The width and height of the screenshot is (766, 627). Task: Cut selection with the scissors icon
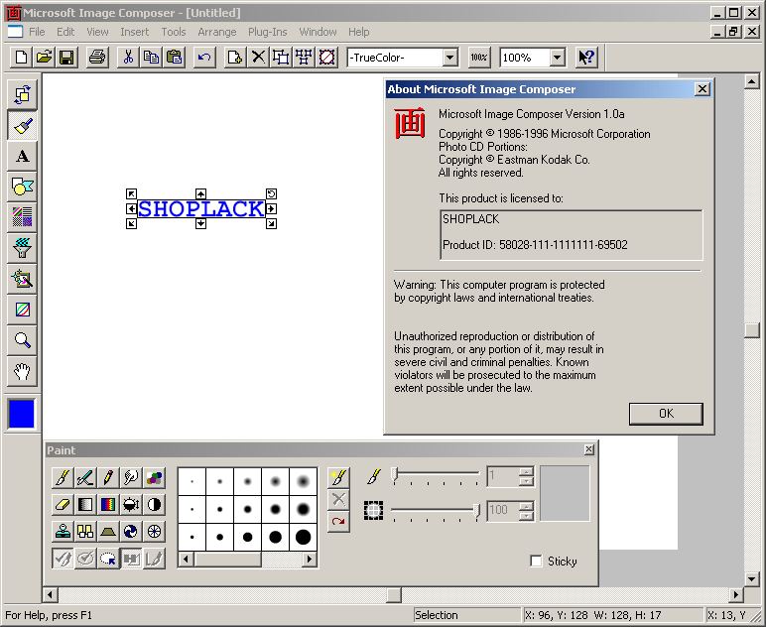[128, 58]
